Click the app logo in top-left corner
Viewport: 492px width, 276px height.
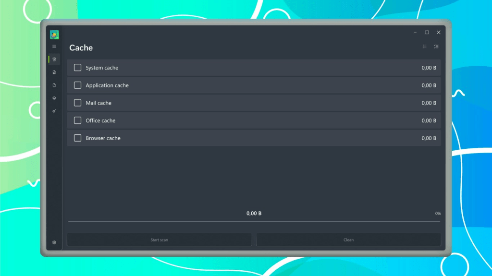(54, 35)
